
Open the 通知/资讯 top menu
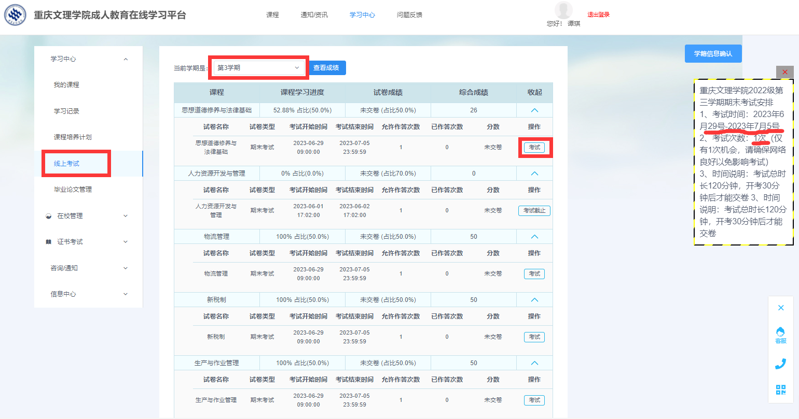[314, 15]
